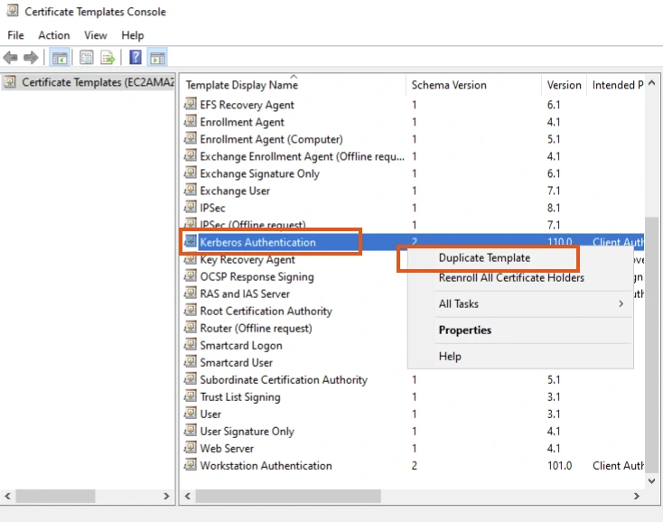Open the Action menu

pyautogui.click(x=53, y=35)
